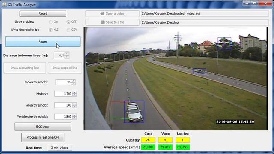Click the video timestamp 2016-09-06 15:45:50
The width and height of the screenshot is (274, 154).
click(x=235, y=121)
